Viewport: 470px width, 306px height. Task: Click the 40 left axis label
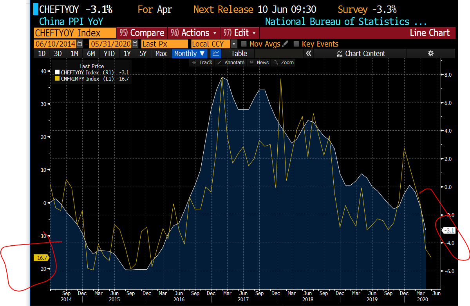tap(43, 71)
